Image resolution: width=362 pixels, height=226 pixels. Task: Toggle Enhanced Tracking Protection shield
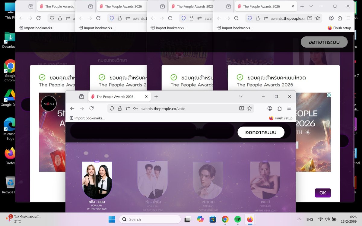point(112,108)
